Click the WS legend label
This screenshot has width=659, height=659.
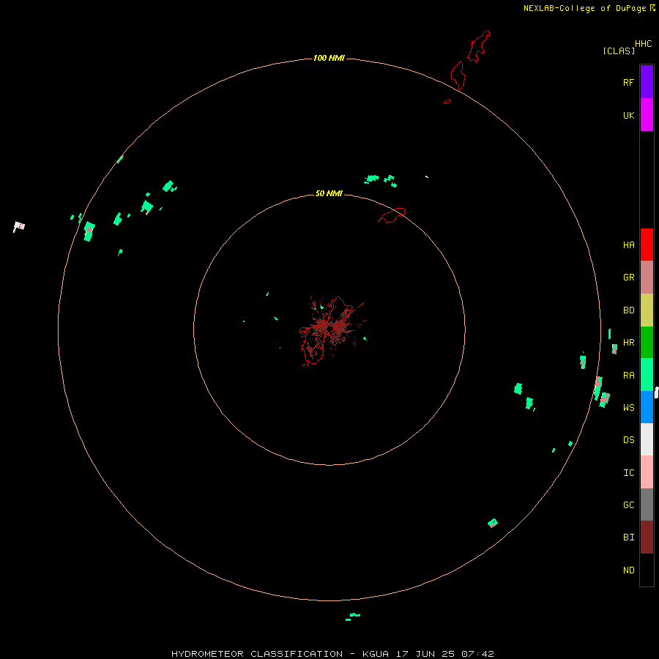tap(628, 407)
